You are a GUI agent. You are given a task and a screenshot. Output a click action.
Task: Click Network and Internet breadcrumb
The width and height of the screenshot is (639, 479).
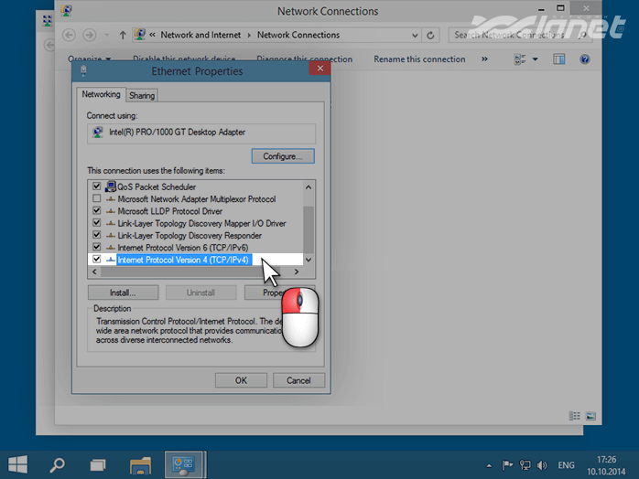[200, 35]
